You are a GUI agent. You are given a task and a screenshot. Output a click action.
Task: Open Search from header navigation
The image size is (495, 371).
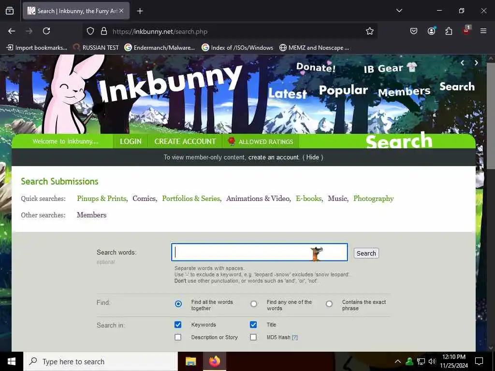pos(457,86)
